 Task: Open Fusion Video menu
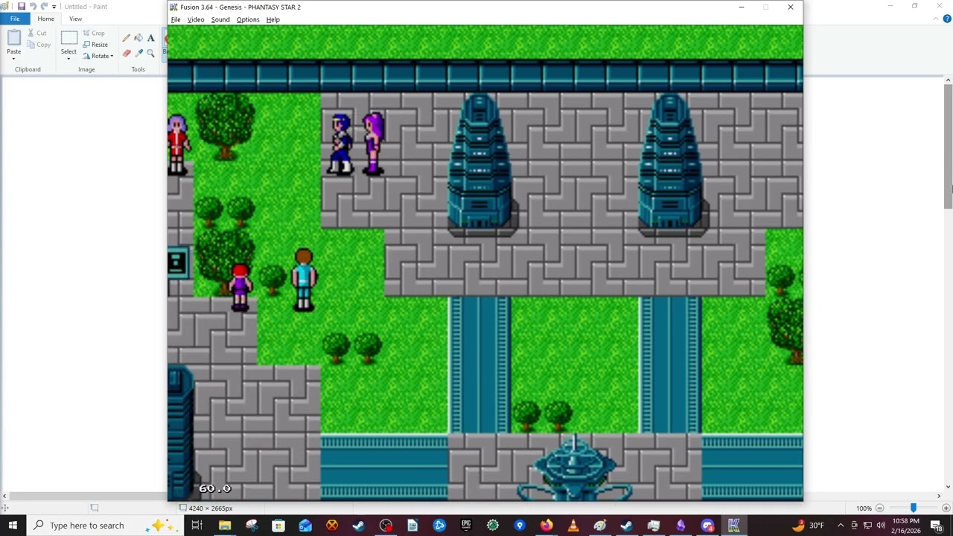196,19
